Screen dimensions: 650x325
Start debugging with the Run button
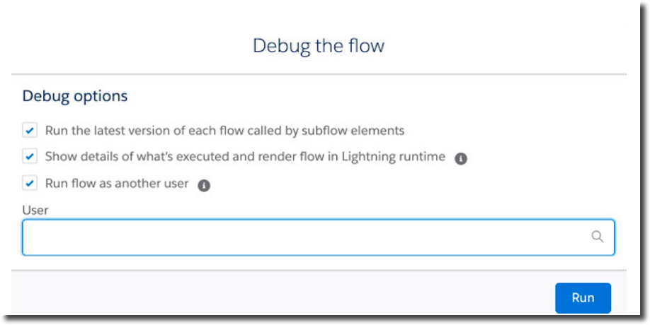pyautogui.click(x=583, y=298)
